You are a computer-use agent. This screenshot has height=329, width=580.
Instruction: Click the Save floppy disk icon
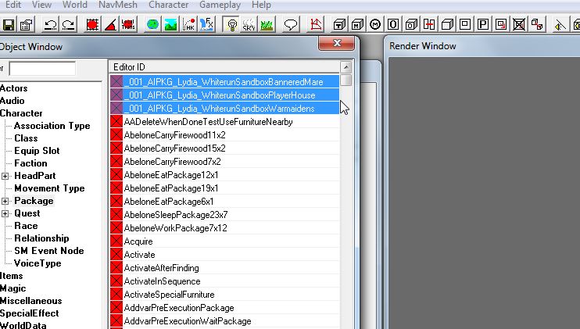tap(9, 25)
